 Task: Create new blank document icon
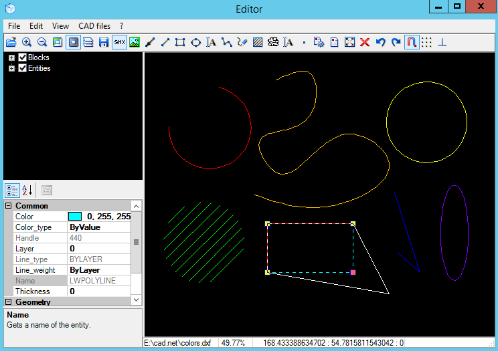(334, 42)
